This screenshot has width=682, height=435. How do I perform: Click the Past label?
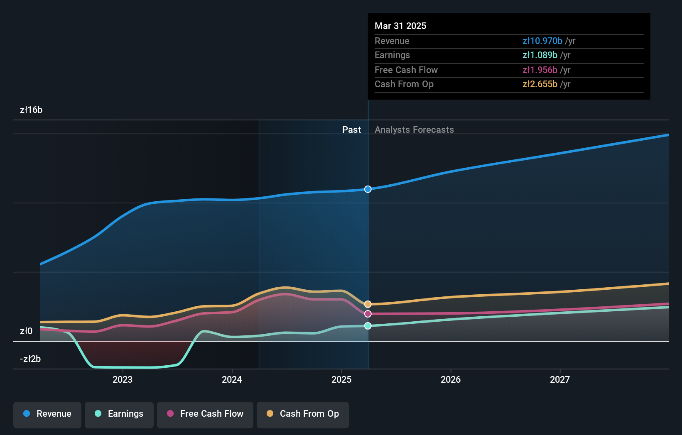point(351,130)
